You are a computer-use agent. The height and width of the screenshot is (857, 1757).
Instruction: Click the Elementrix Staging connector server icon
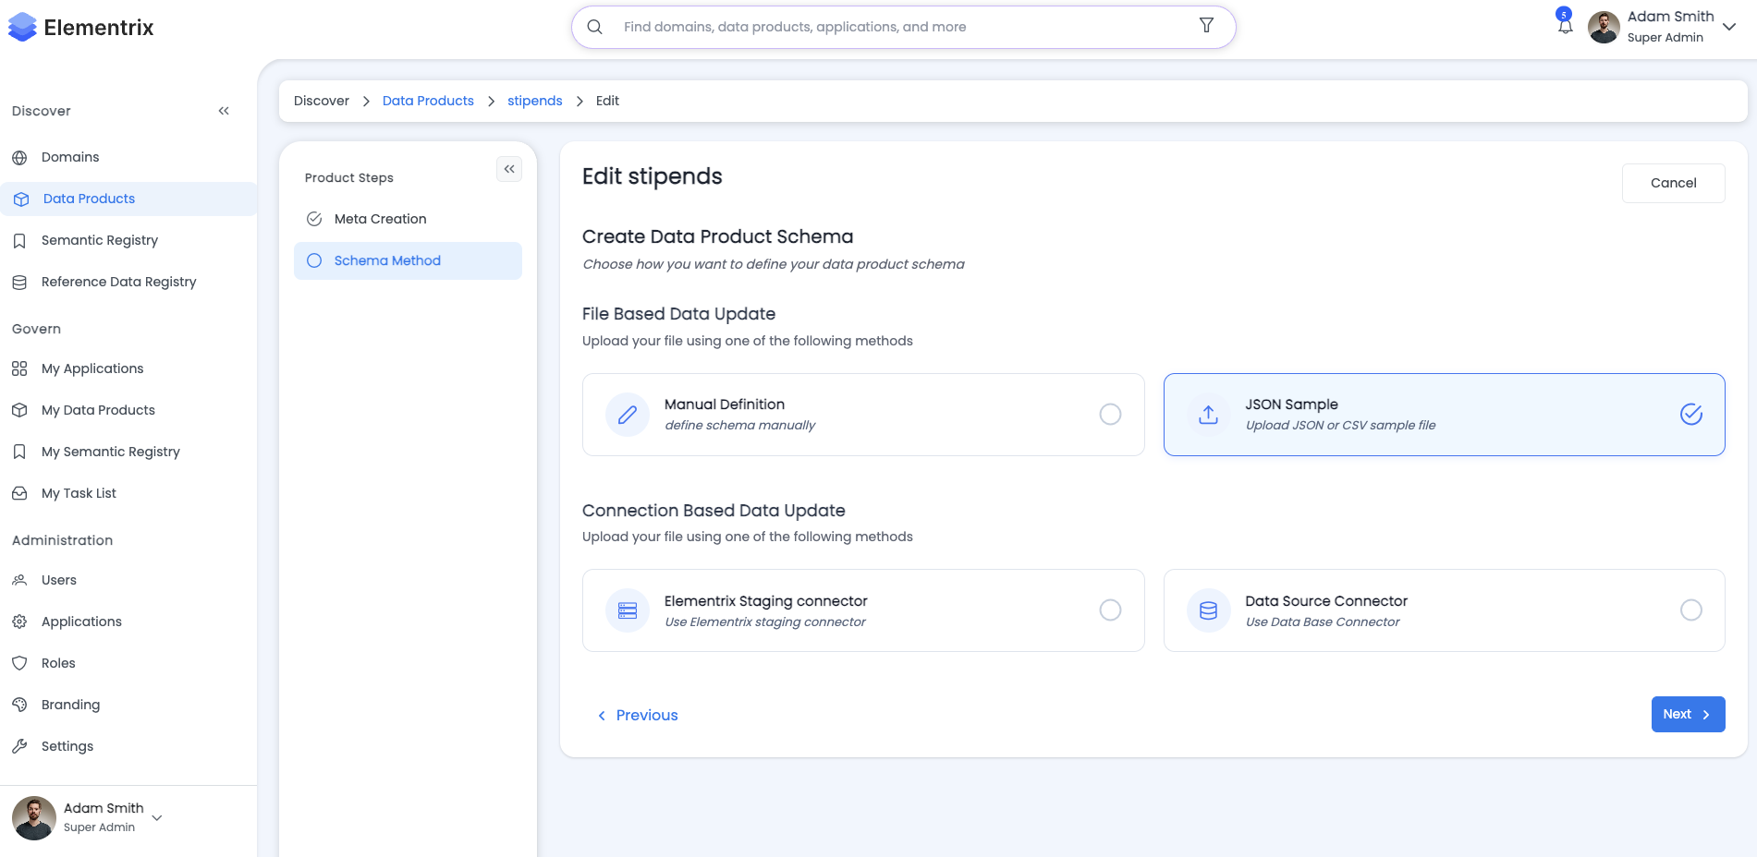coord(628,610)
